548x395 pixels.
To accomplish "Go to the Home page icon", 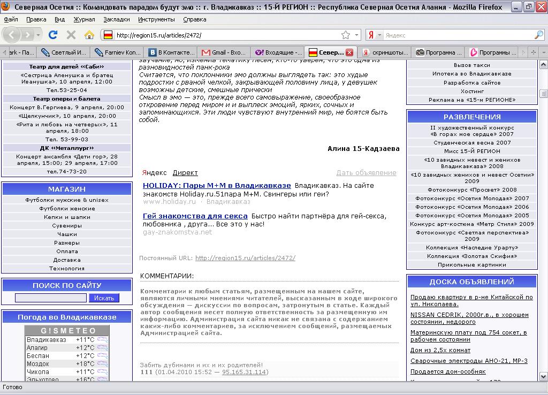I will (x=89, y=35).
